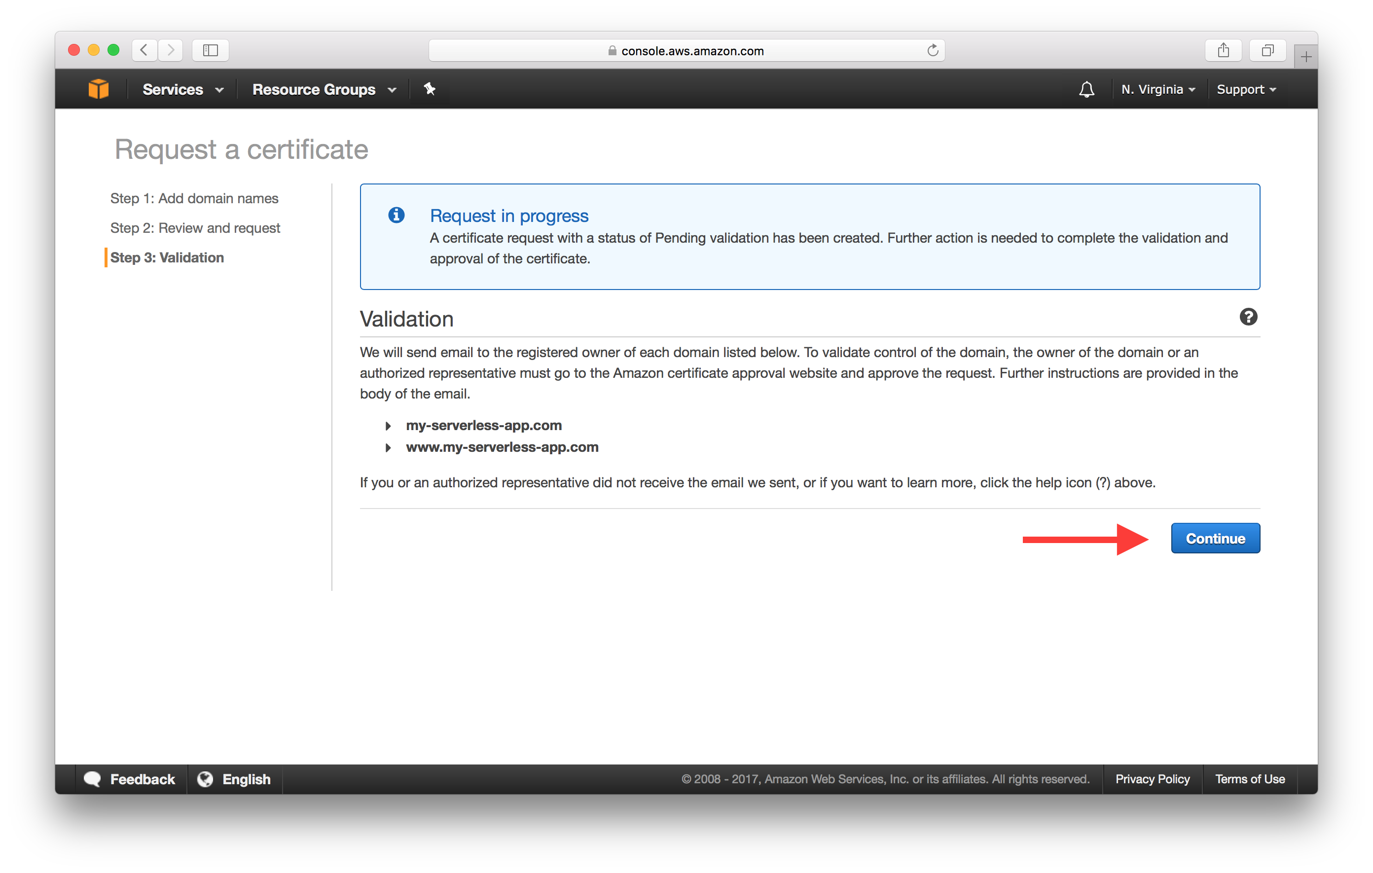Click the Feedback footer button
The width and height of the screenshot is (1373, 873).
point(130,779)
